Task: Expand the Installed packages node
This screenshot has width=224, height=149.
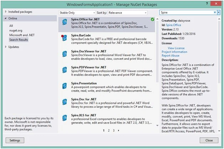Action: (x=6, y=12)
